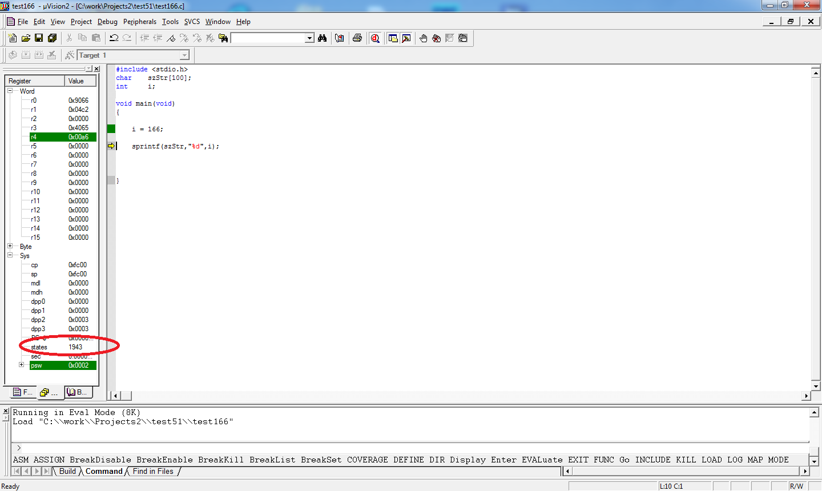Create a new file with toolbar icon
The width and height of the screenshot is (822, 491).
click(13, 38)
